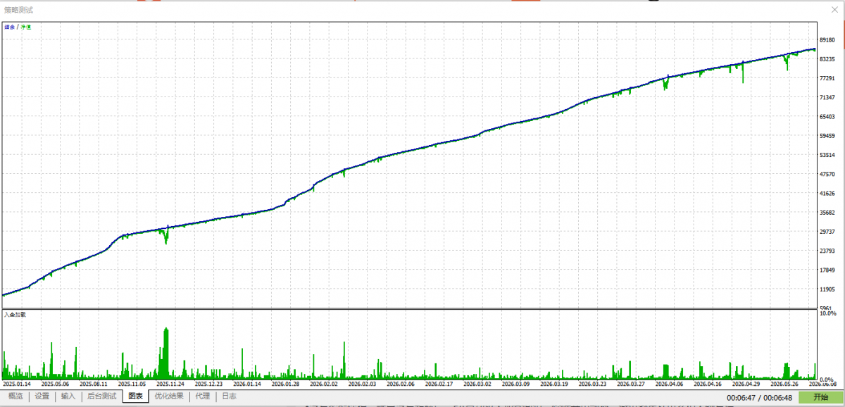Click the 2026.01.28 date label

284,384
